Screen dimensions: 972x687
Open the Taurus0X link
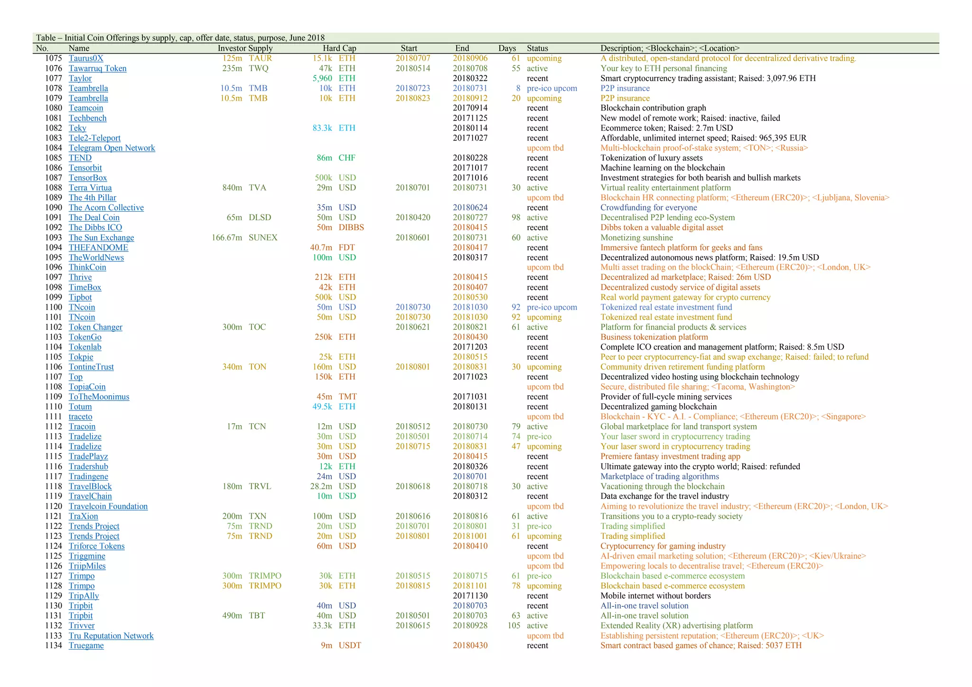click(85, 58)
